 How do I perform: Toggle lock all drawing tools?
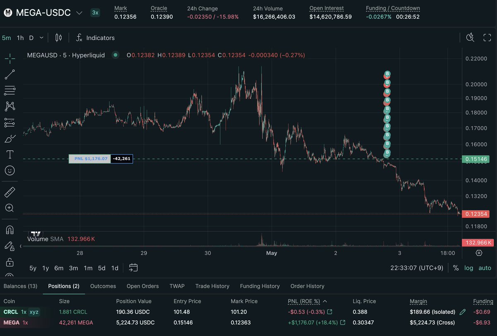pos(10,262)
